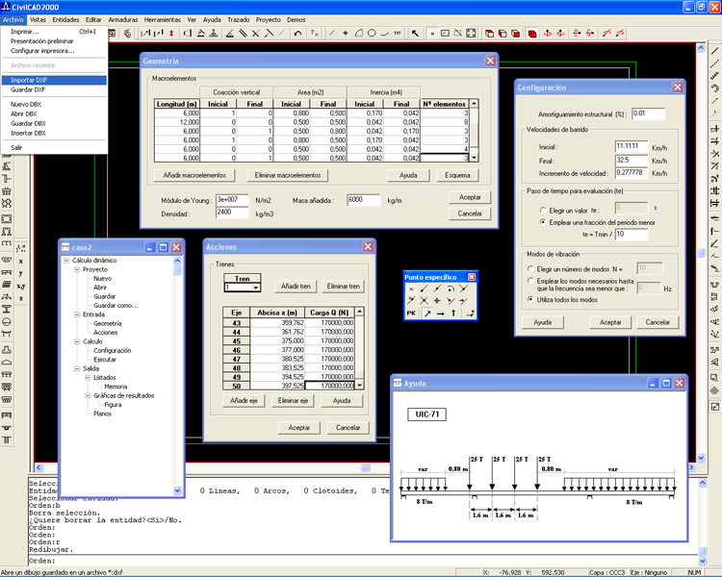This screenshot has width=722, height=577.
Task: Click the zoom extents icon with four arrows
Action: pos(471,33)
